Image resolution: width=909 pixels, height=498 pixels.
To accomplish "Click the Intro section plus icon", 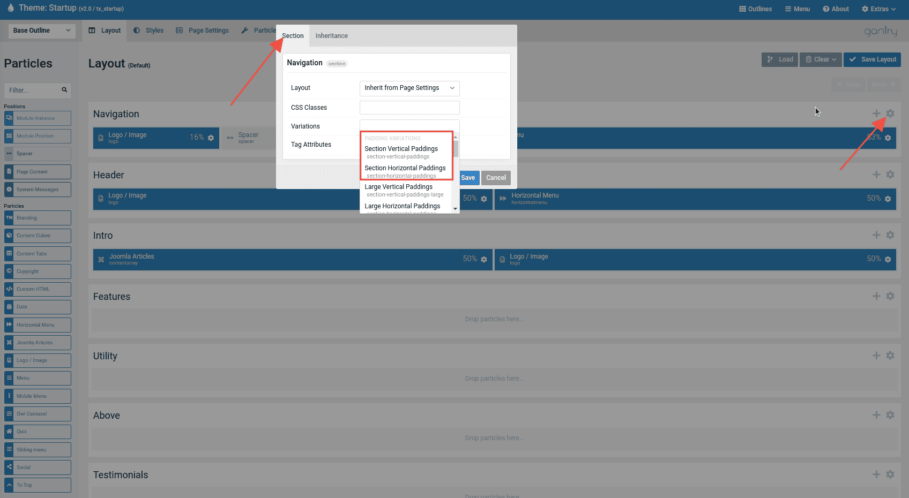I will [x=876, y=235].
